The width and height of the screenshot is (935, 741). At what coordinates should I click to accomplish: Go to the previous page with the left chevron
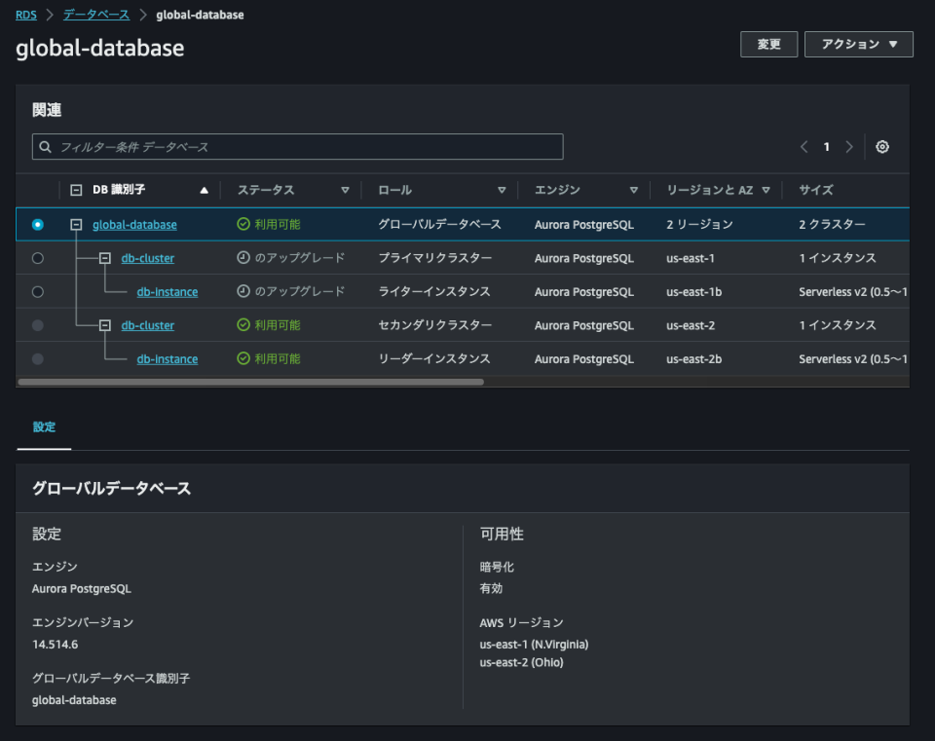(803, 146)
